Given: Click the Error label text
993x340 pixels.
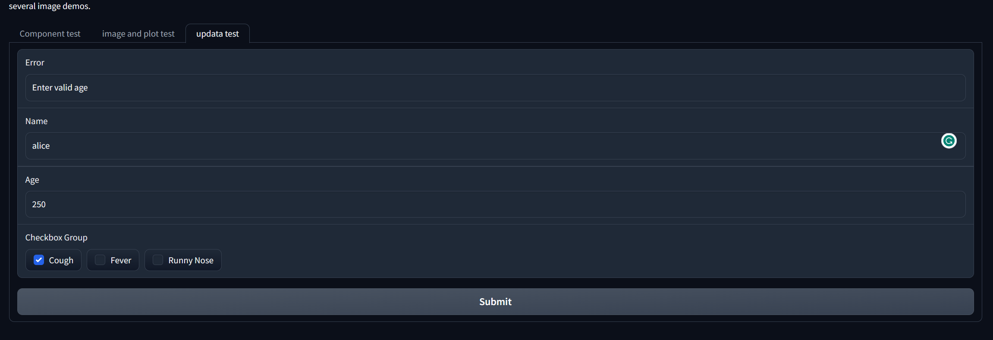Looking at the screenshot, I should (35, 63).
